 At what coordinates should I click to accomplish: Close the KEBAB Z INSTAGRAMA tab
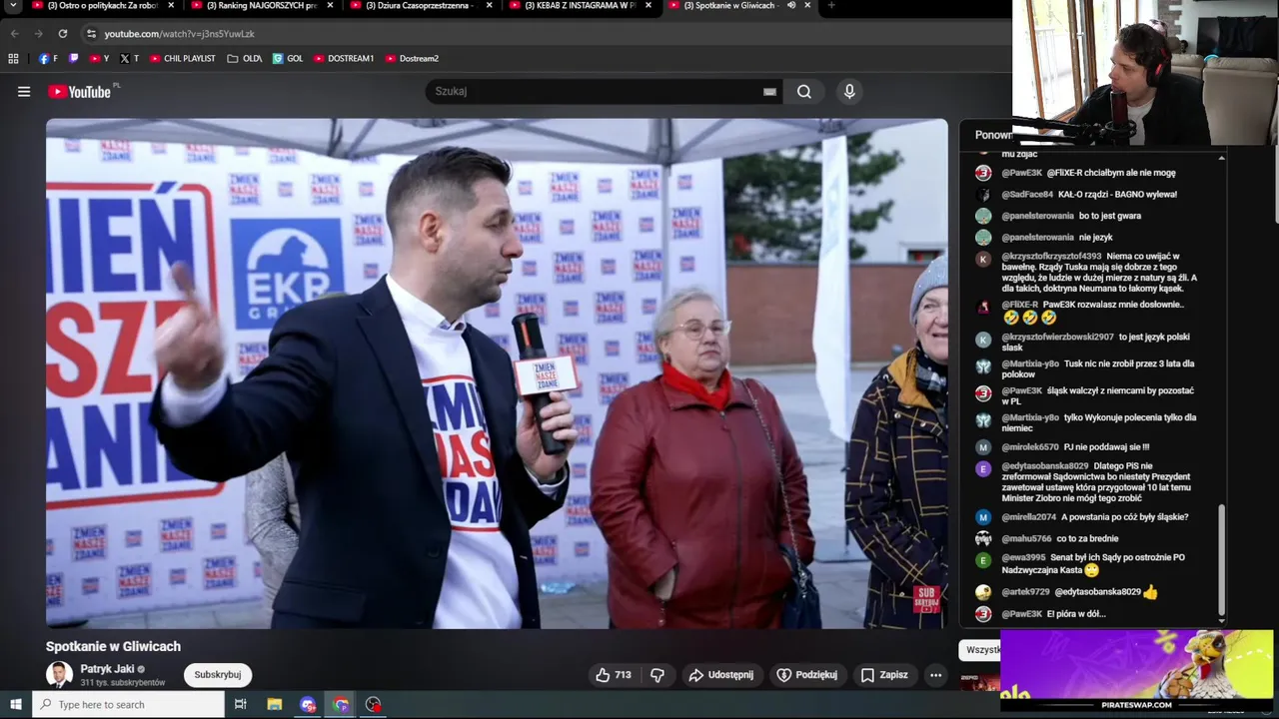pyautogui.click(x=648, y=6)
